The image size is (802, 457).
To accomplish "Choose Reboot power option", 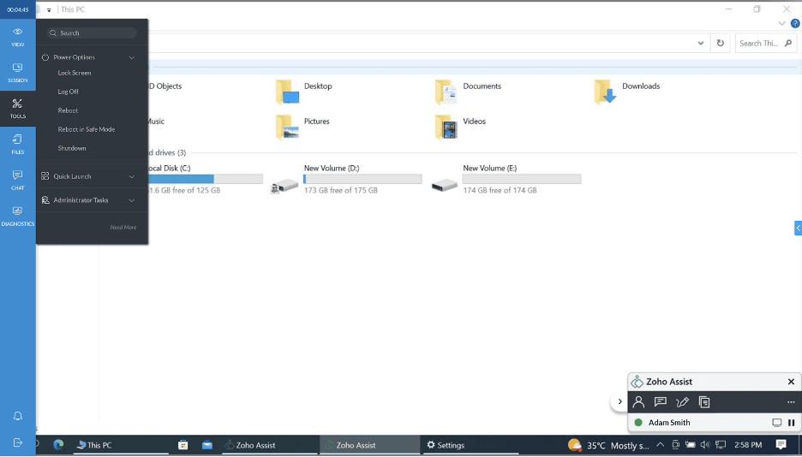I will click(68, 110).
